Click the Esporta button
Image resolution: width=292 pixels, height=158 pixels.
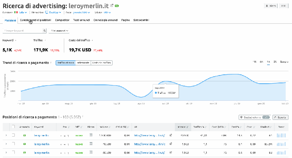(x=280, y=117)
